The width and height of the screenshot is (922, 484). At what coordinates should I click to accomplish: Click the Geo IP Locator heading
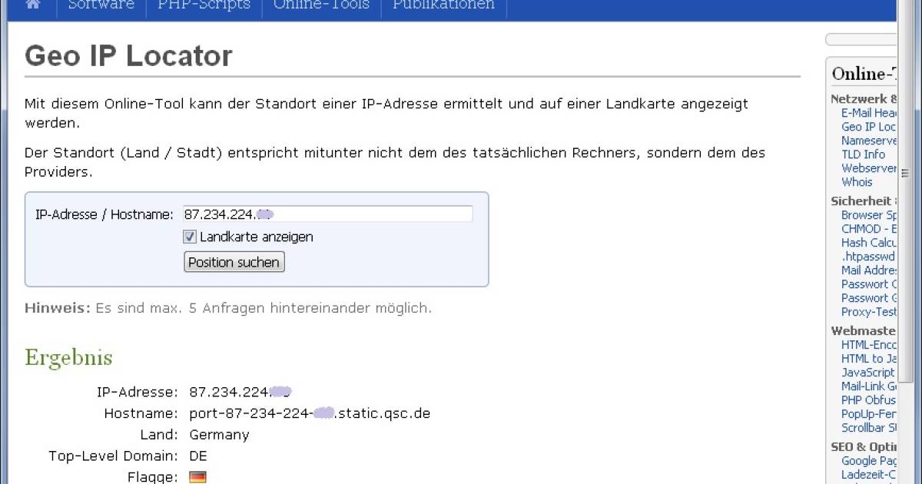tap(128, 56)
